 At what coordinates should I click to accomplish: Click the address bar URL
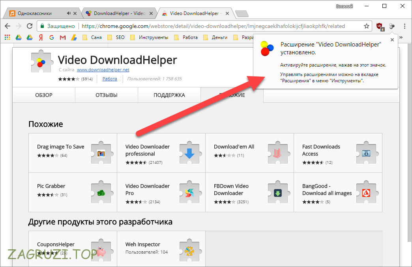tap(213, 26)
